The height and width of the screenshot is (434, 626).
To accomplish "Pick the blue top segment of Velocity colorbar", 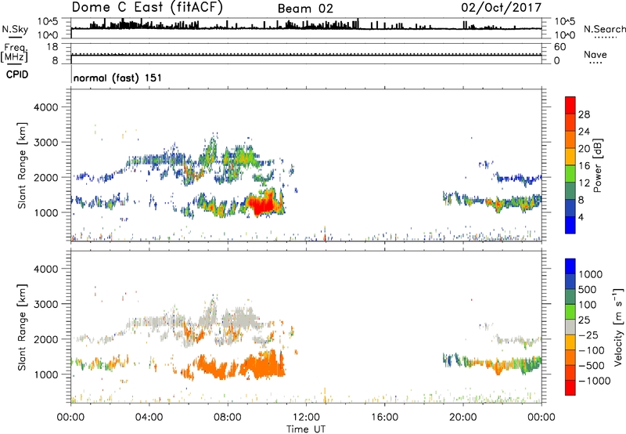I will [x=570, y=266].
